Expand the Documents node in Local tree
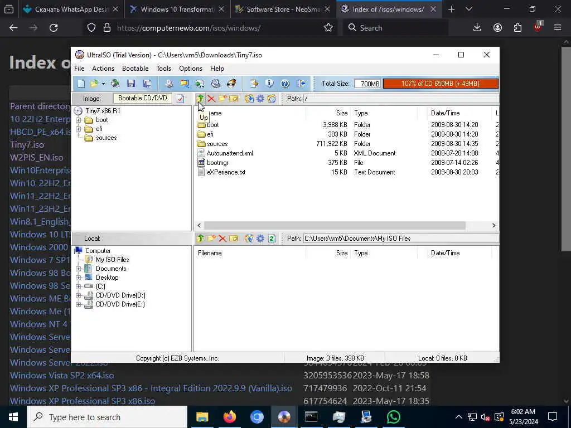 pos(78,269)
